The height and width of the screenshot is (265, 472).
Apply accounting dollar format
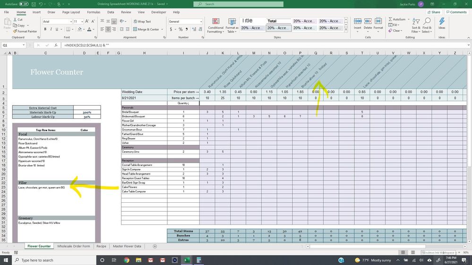tap(171, 29)
